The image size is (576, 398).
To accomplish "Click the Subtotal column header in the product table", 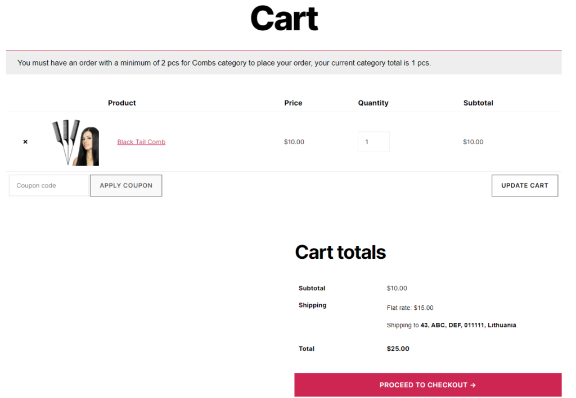I will (x=478, y=103).
